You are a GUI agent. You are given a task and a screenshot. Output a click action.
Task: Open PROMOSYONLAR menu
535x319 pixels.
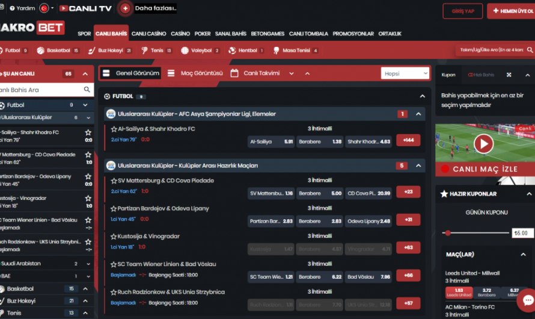coord(353,34)
